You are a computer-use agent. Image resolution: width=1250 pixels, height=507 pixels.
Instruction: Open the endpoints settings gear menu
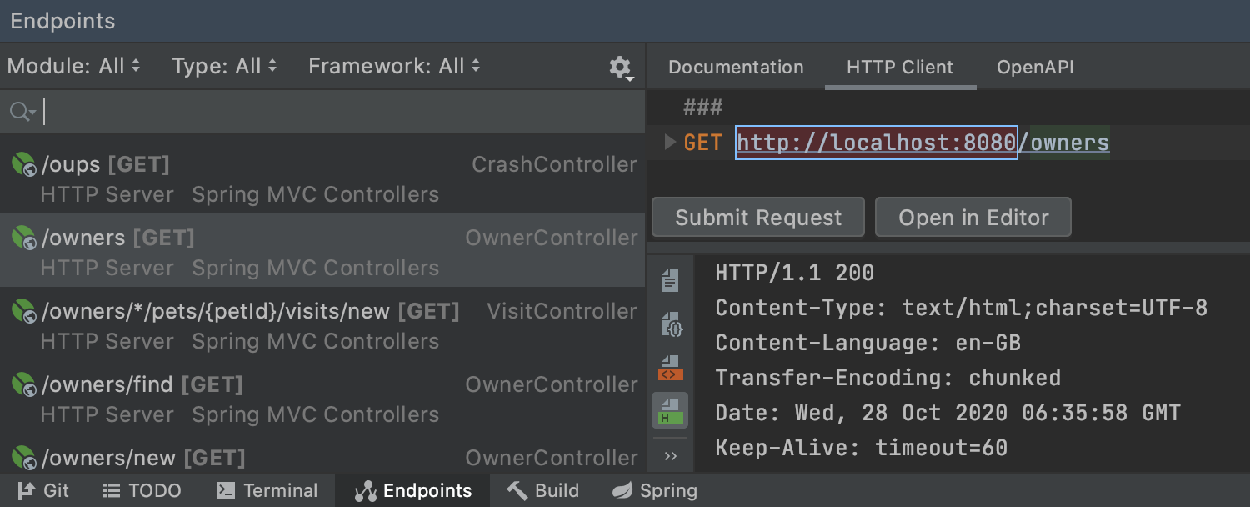[620, 68]
